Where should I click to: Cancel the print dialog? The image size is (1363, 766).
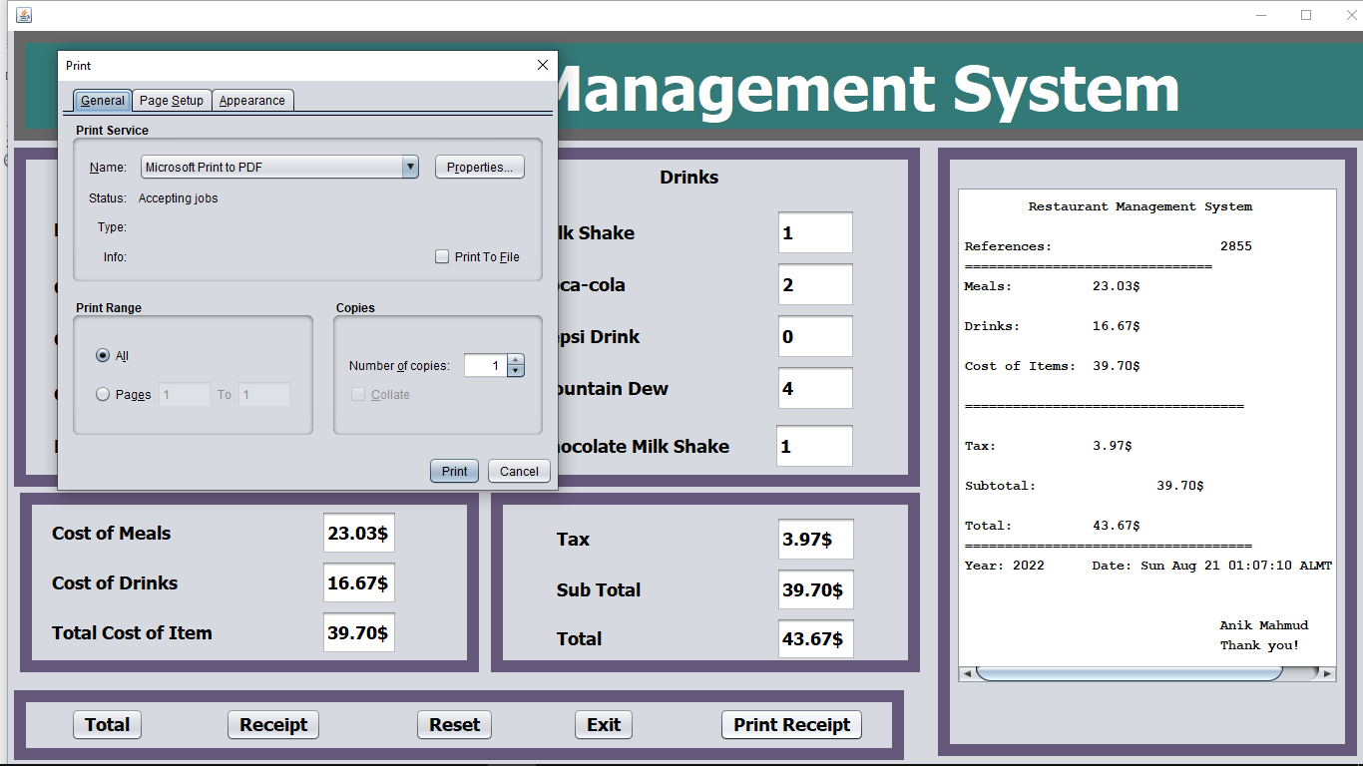coord(519,471)
